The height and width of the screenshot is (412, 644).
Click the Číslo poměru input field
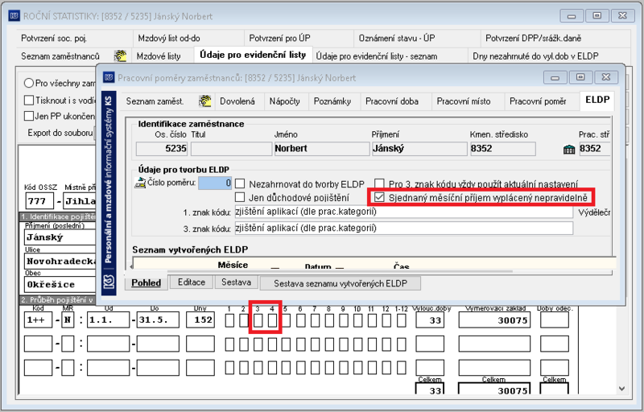point(215,183)
